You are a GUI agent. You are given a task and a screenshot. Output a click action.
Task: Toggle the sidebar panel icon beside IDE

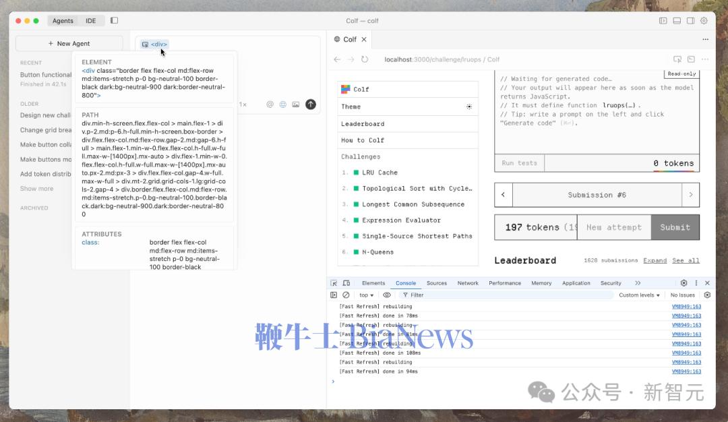[114, 21]
